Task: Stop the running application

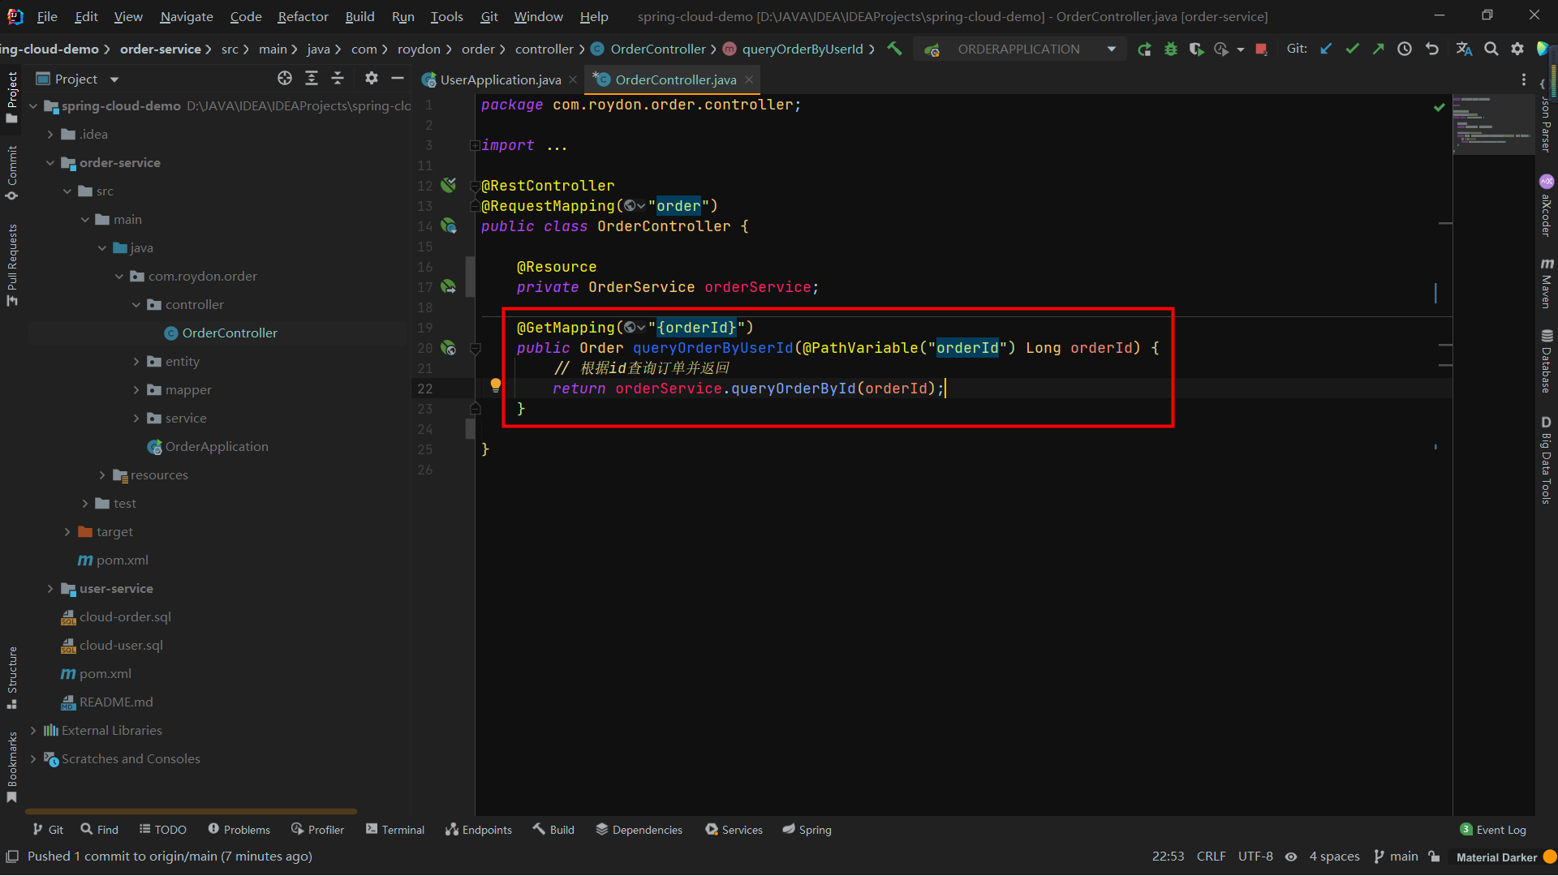Action: [1261, 49]
